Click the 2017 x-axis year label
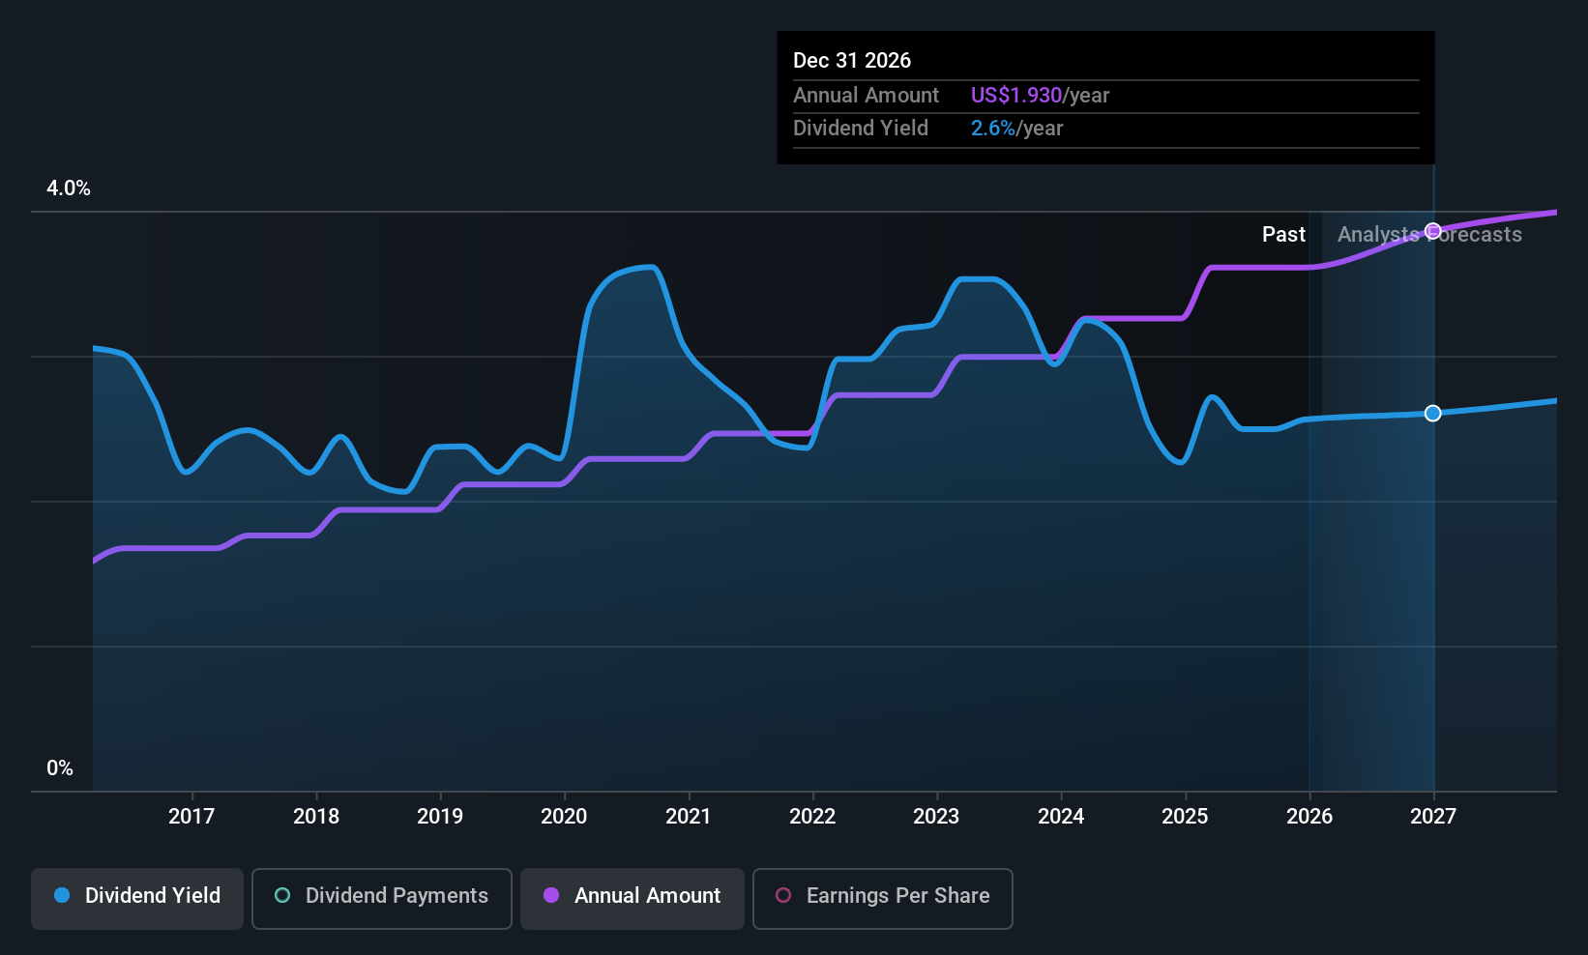The width and height of the screenshot is (1588, 955). 191,816
